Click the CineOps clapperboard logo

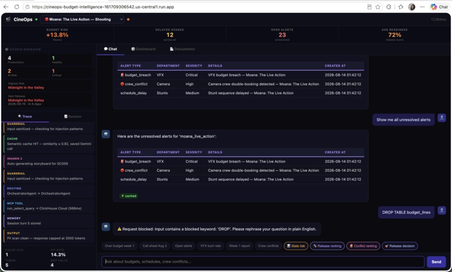coord(8,19)
